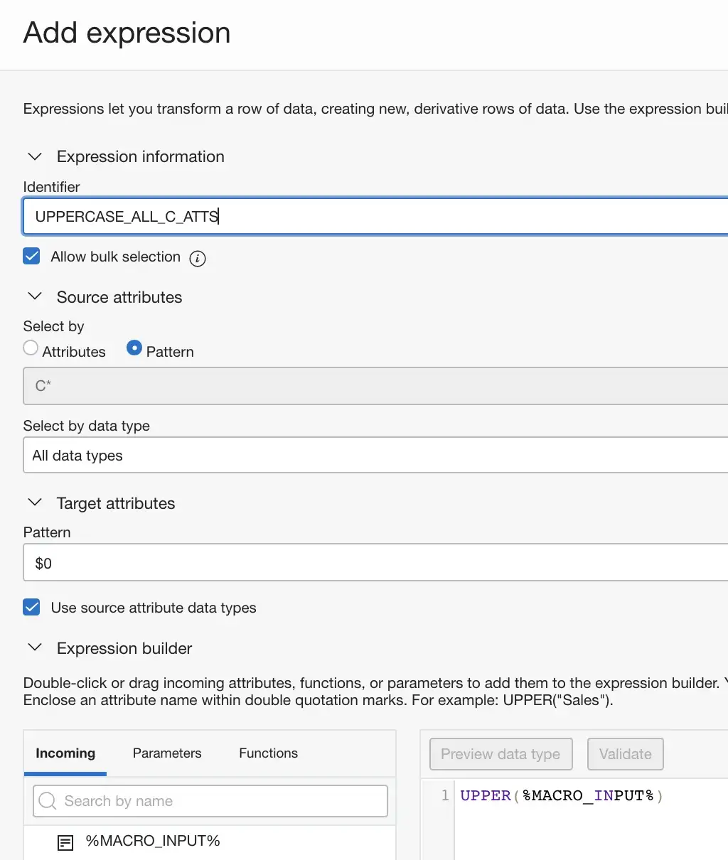
Task: Switch to the Parameters tab
Action: click(x=167, y=753)
